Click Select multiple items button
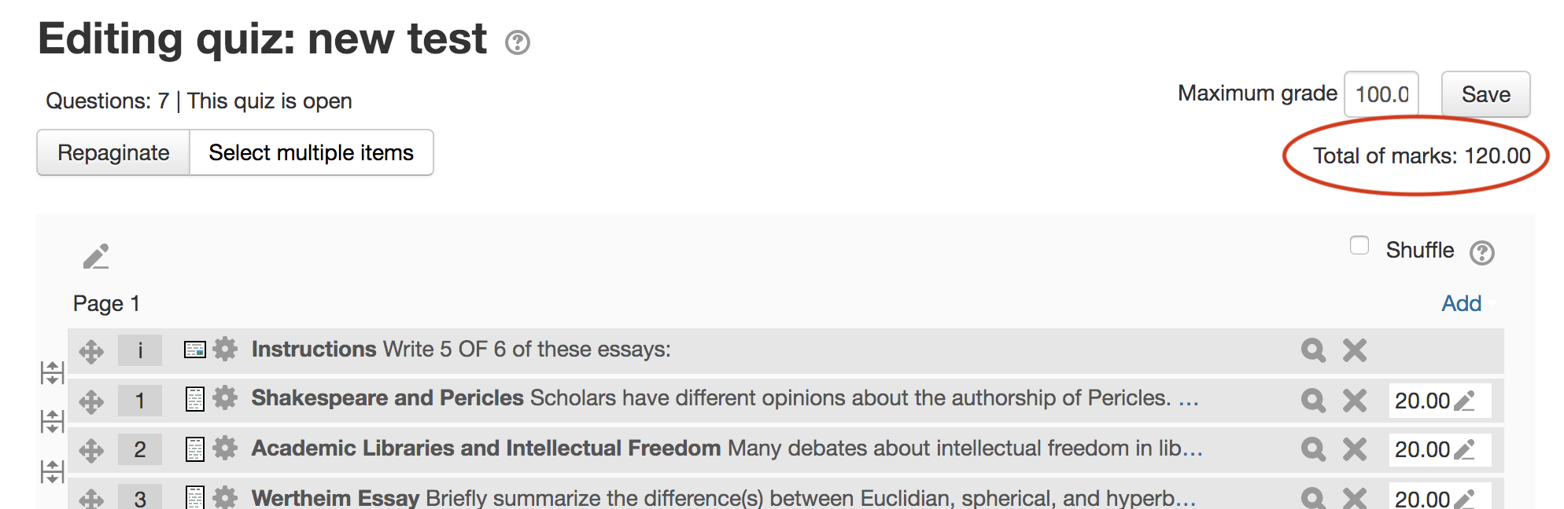 tap(312, 152)
